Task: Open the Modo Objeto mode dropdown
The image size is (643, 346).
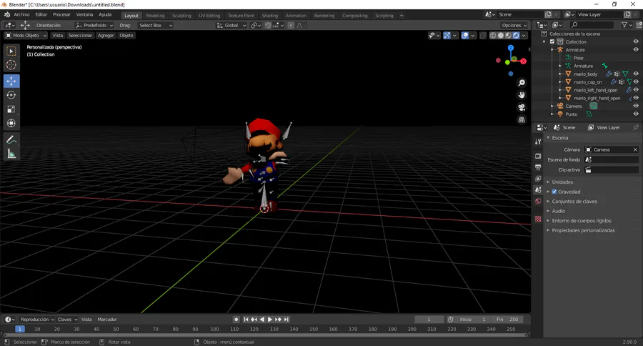Action: coord(26,35)
